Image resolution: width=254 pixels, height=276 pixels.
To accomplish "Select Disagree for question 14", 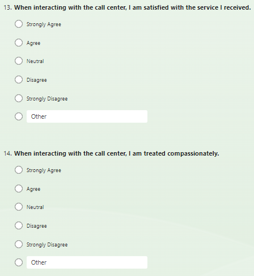I will click(x=19, y=225).
